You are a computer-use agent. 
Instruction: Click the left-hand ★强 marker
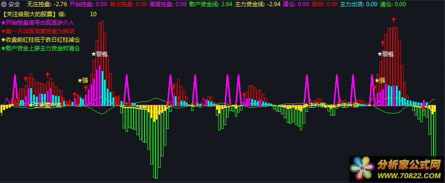coord(83,80)
